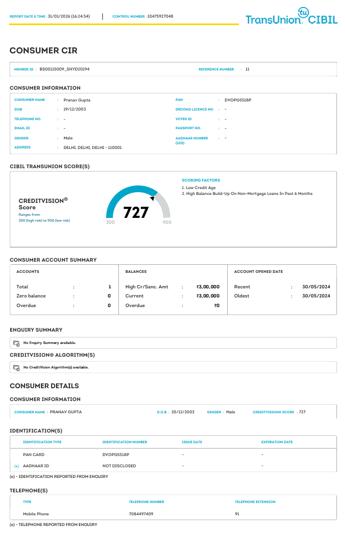Click the TransUnion CIBIL logo
This screenshot has width=345, height=534.
point(291,17)
